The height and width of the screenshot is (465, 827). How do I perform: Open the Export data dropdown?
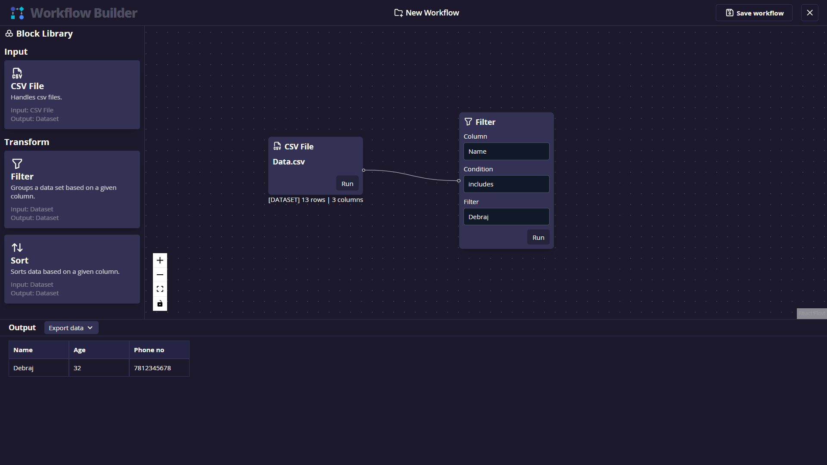point(71,328)
